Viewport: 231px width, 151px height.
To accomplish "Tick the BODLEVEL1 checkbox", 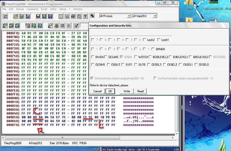I will tap(170, 57).
